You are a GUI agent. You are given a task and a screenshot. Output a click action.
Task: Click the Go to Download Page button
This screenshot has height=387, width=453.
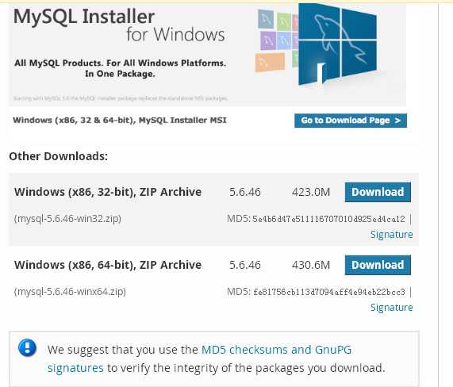pos(351,121)
